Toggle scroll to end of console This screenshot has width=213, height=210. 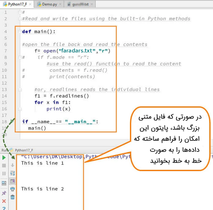[x=12, y=181]
